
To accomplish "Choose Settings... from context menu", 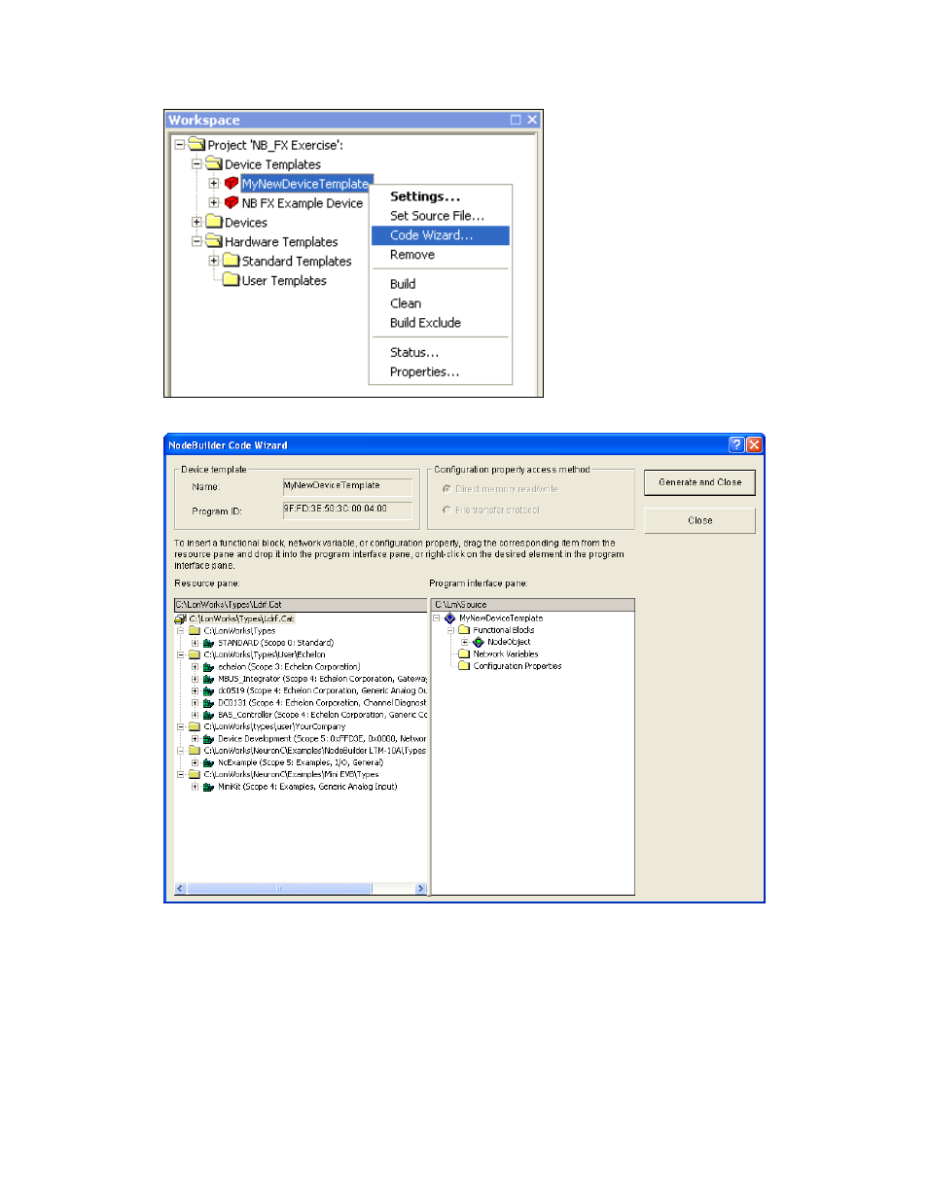I will pyautogui.click(x=441, y=196).
